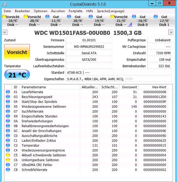The image size is (177, 182).
Task: Select the Vorsicht 20 °C disk tab
Action: pos(34,21)
